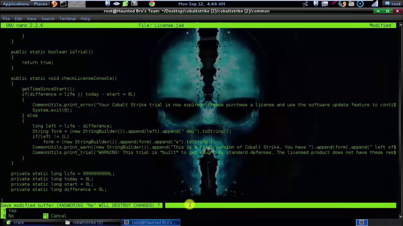Viewport: 403px width, 226px height.
Task: Click 'private static long difference = 0L;' line
Action: point(59,190)
